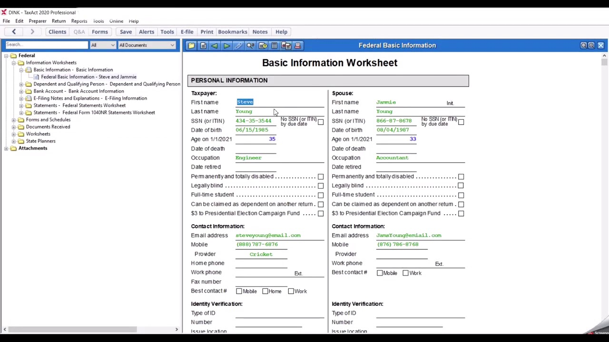
Task: Click the green previous form arrow
Action: point(215,46)
